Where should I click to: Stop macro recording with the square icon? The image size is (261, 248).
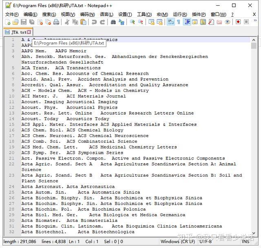(246, 22)
